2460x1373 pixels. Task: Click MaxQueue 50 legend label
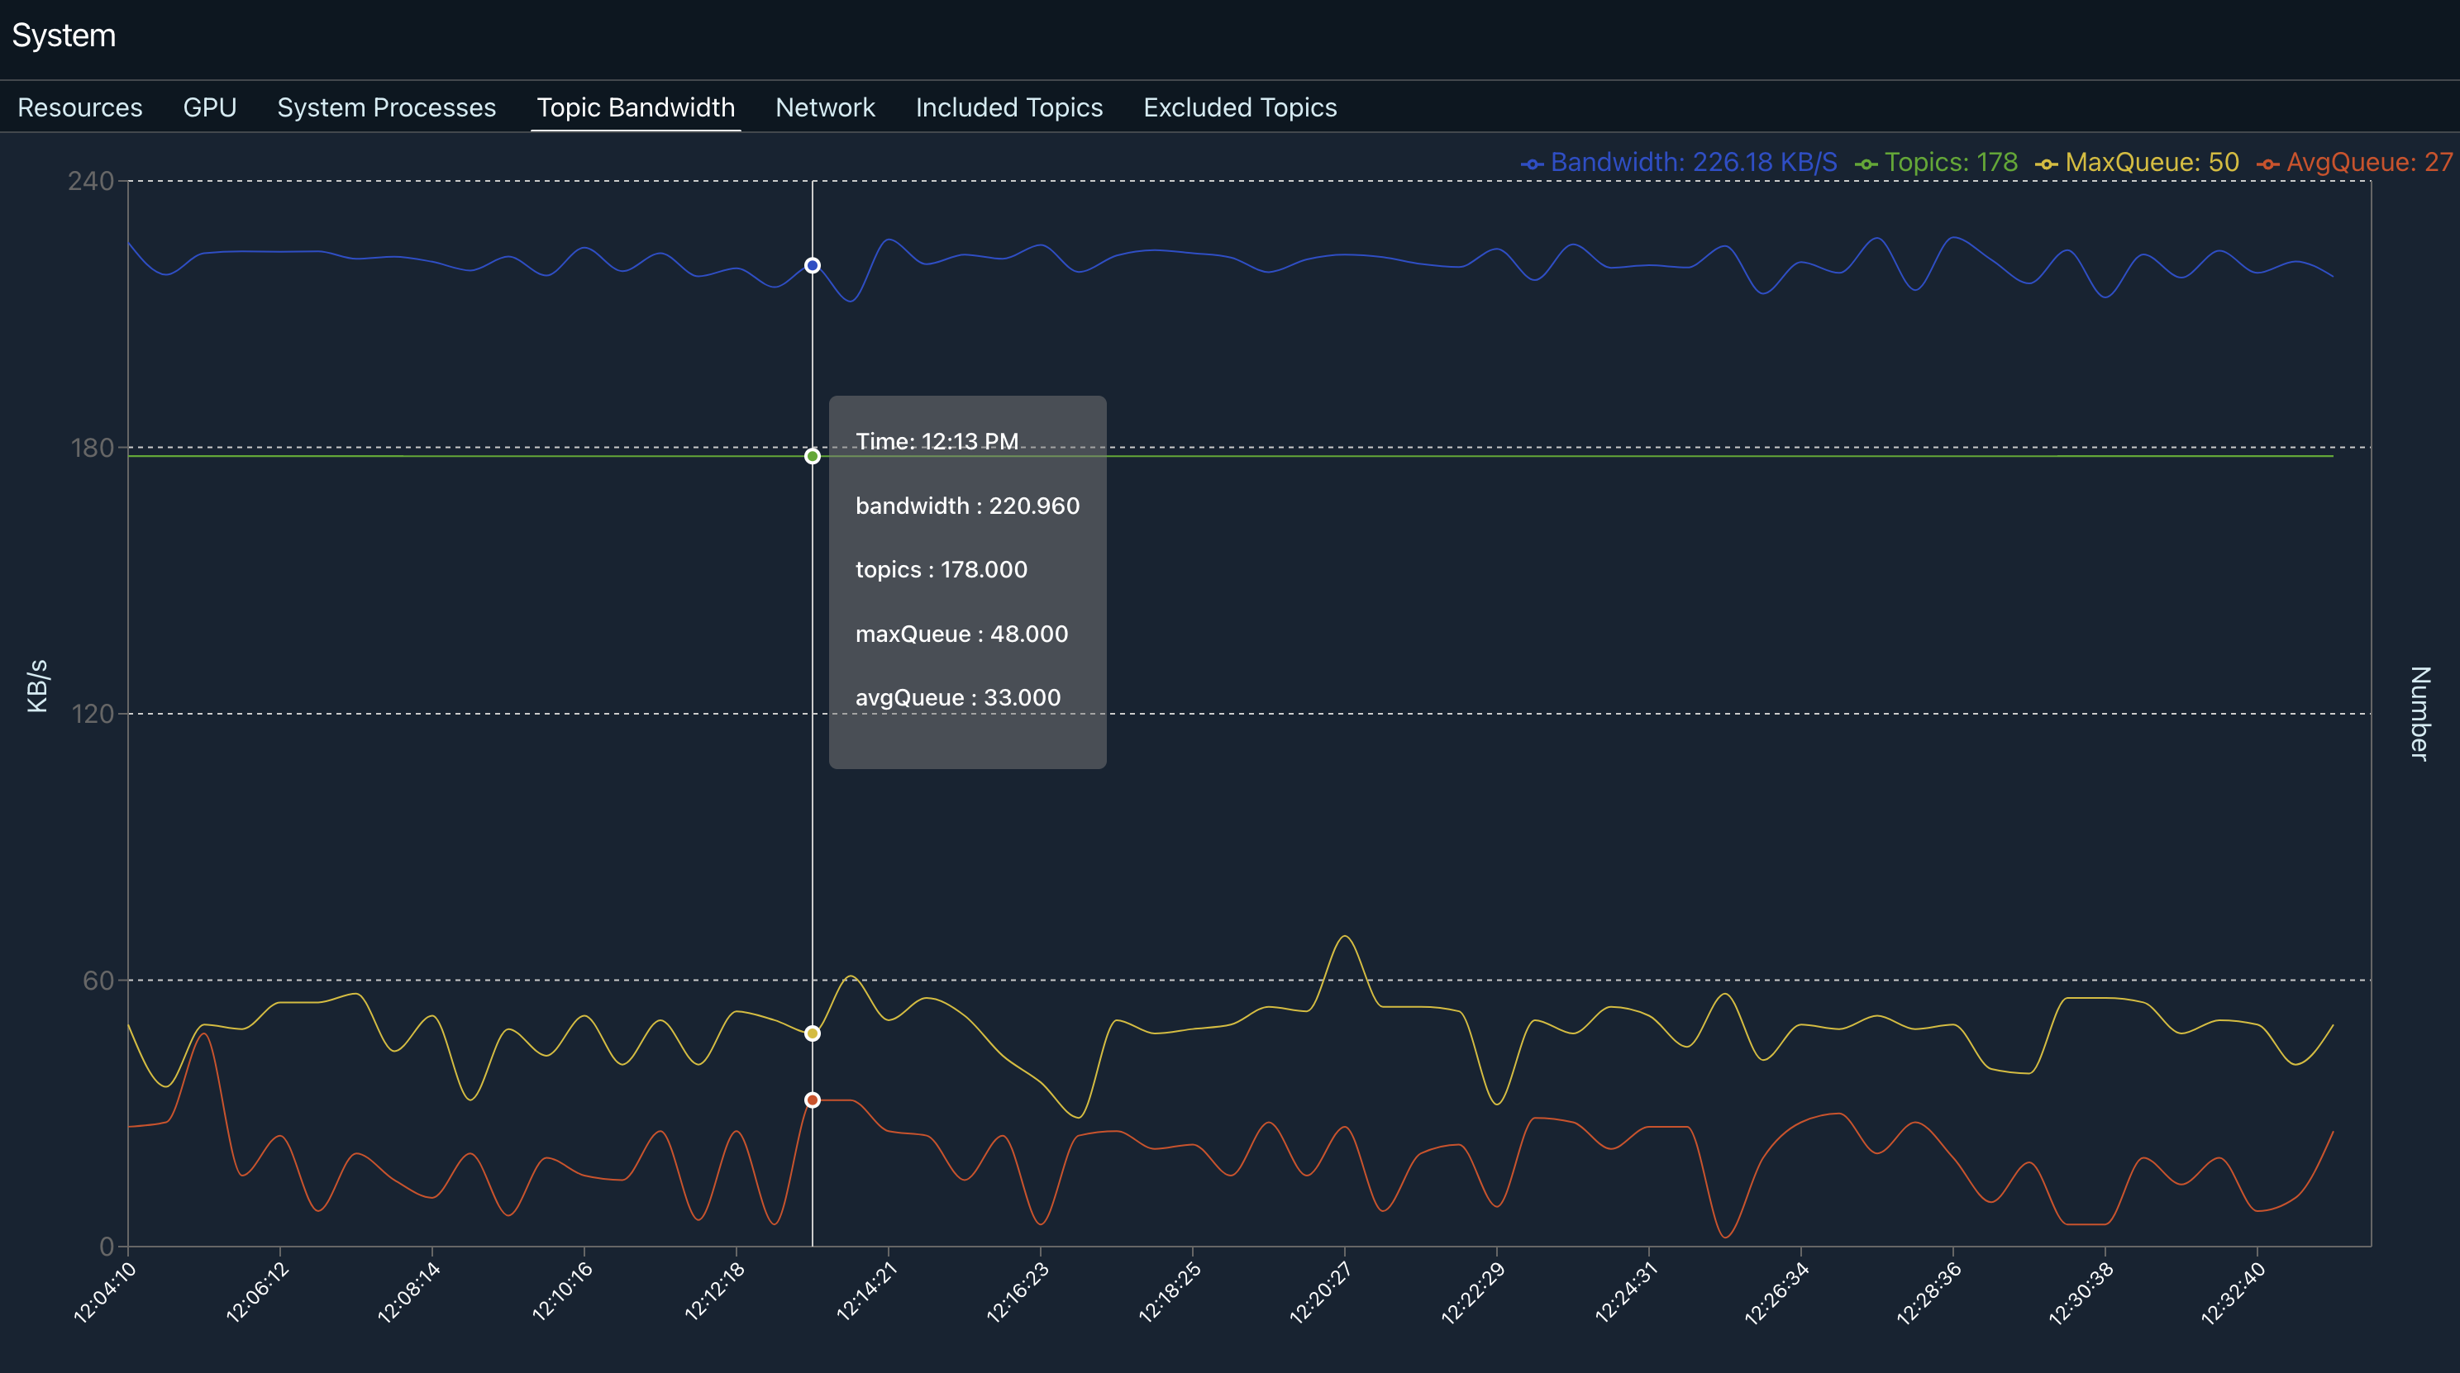[x=2152, y=162]
